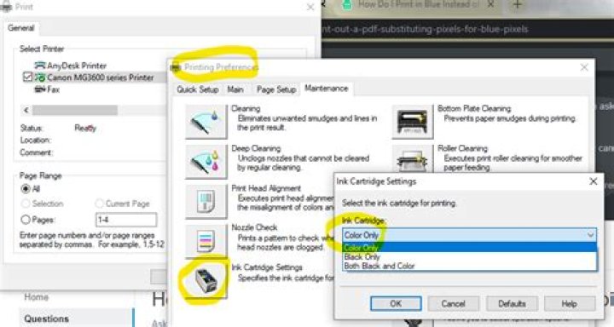Image resolution: width=614 pixels, height=327 pixels.
Task: Select the General tab in Print dialog
Action: (x=21, y=28)
